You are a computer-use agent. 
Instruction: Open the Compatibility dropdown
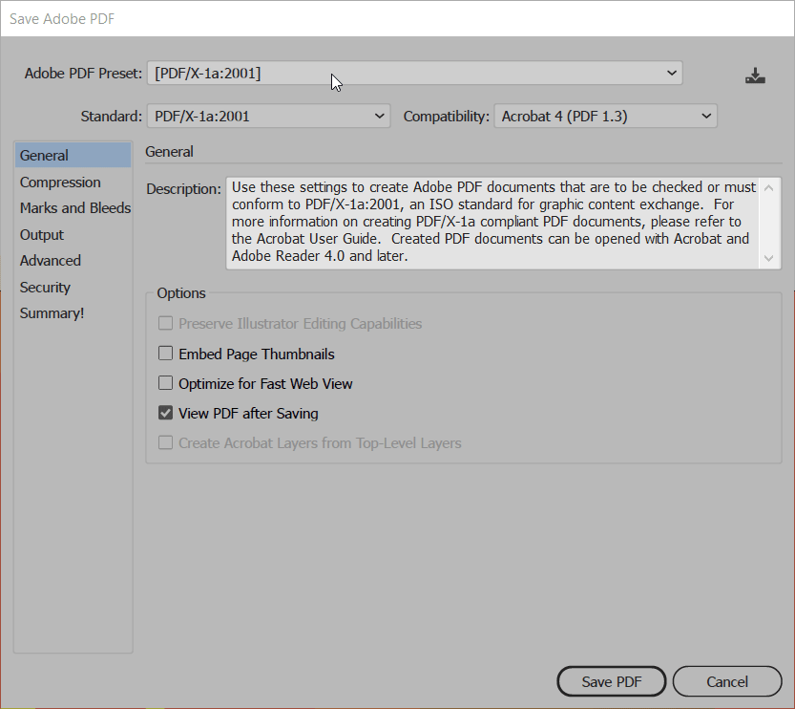point(605,117)
